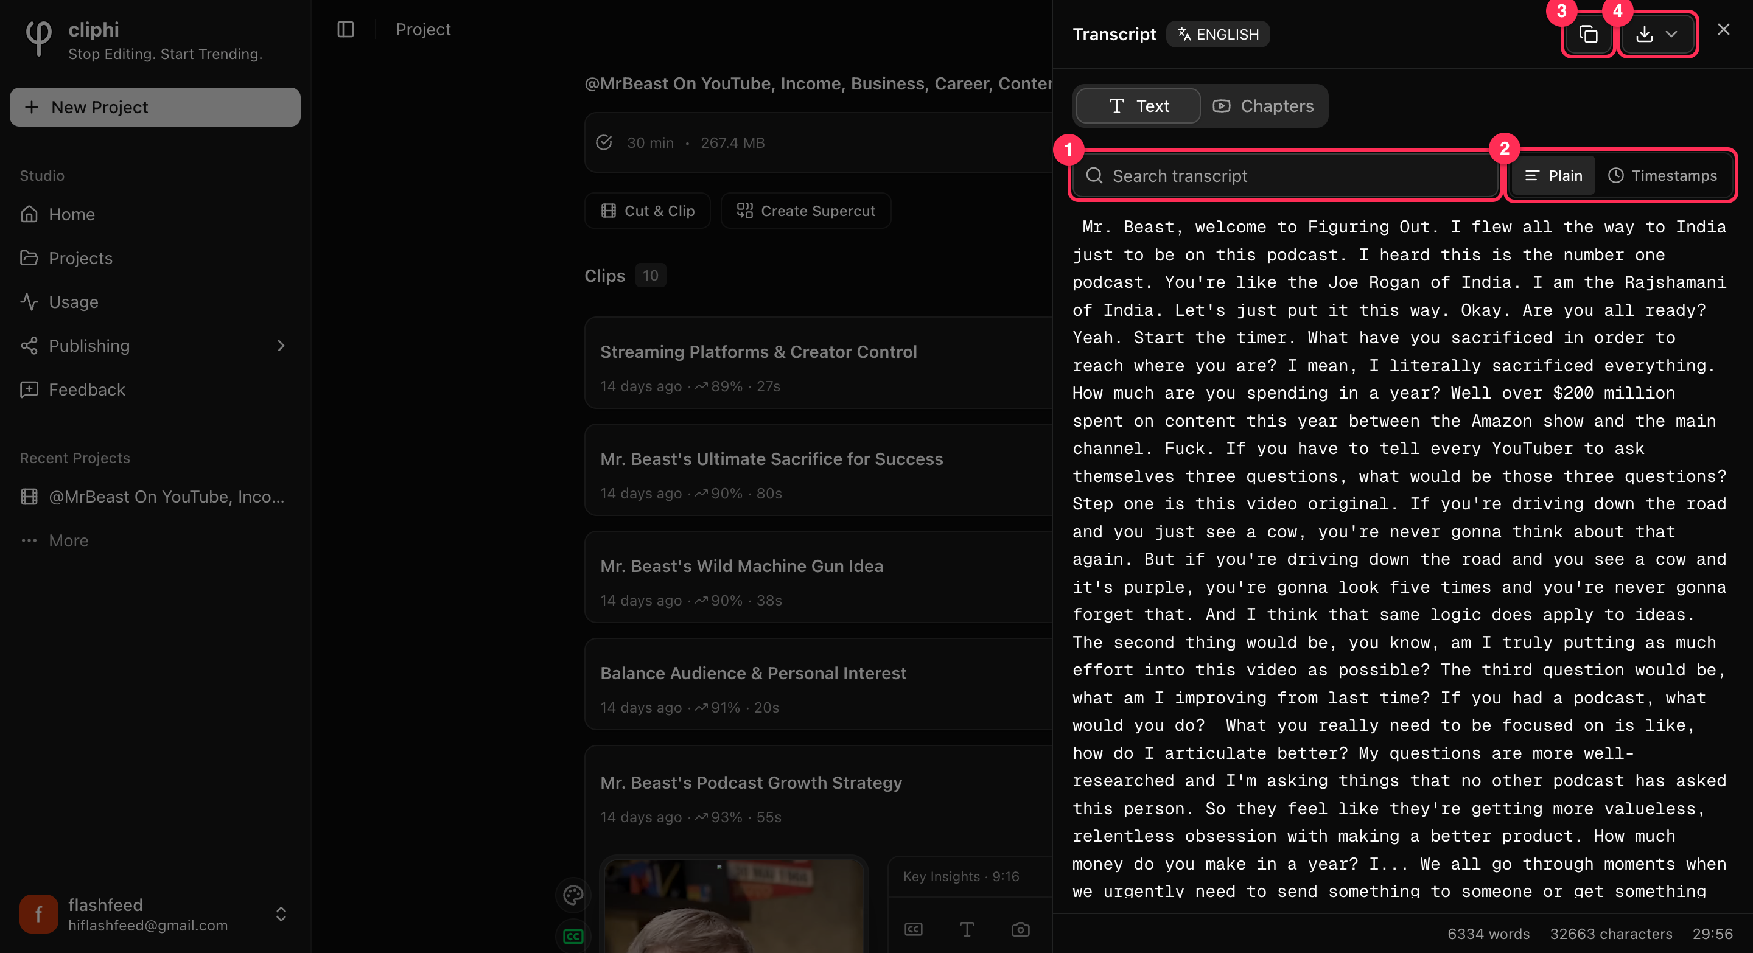Toggle the green CC captions icon
The width and height of the screenshot is (1753, 953).
[x=573, y=937]
